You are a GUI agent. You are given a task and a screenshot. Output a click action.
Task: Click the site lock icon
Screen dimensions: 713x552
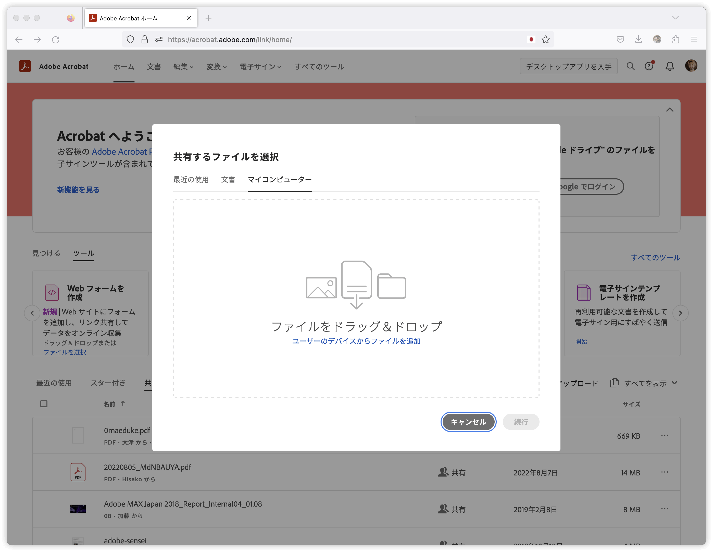144,40
